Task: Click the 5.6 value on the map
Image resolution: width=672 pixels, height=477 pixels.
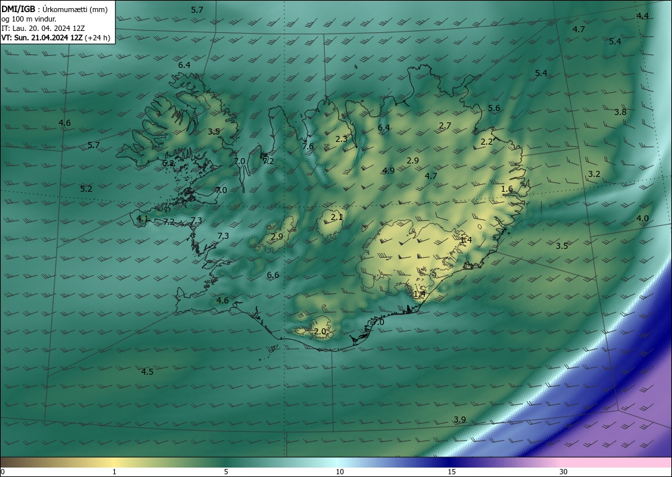Action: (x=494, y=108)
